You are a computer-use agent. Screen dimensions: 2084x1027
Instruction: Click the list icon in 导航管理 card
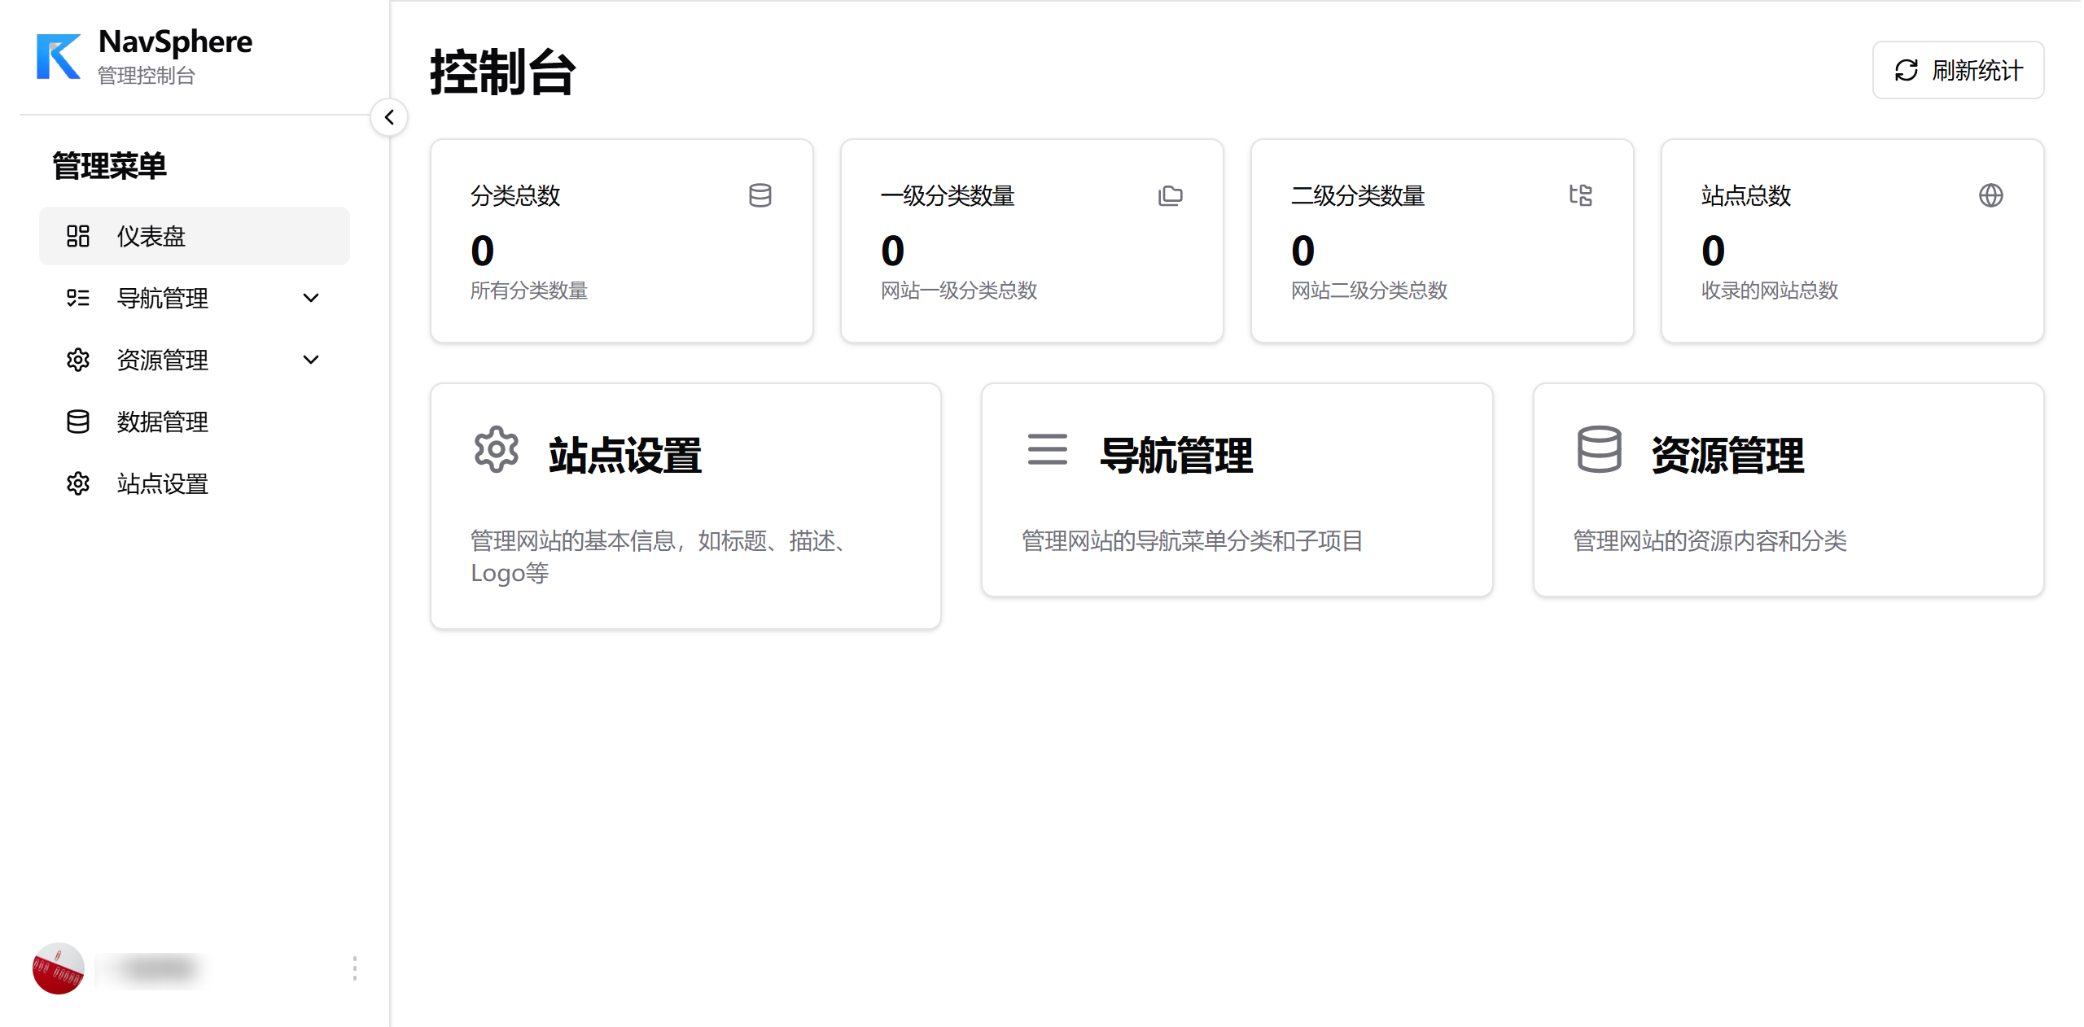[1047, 449]
